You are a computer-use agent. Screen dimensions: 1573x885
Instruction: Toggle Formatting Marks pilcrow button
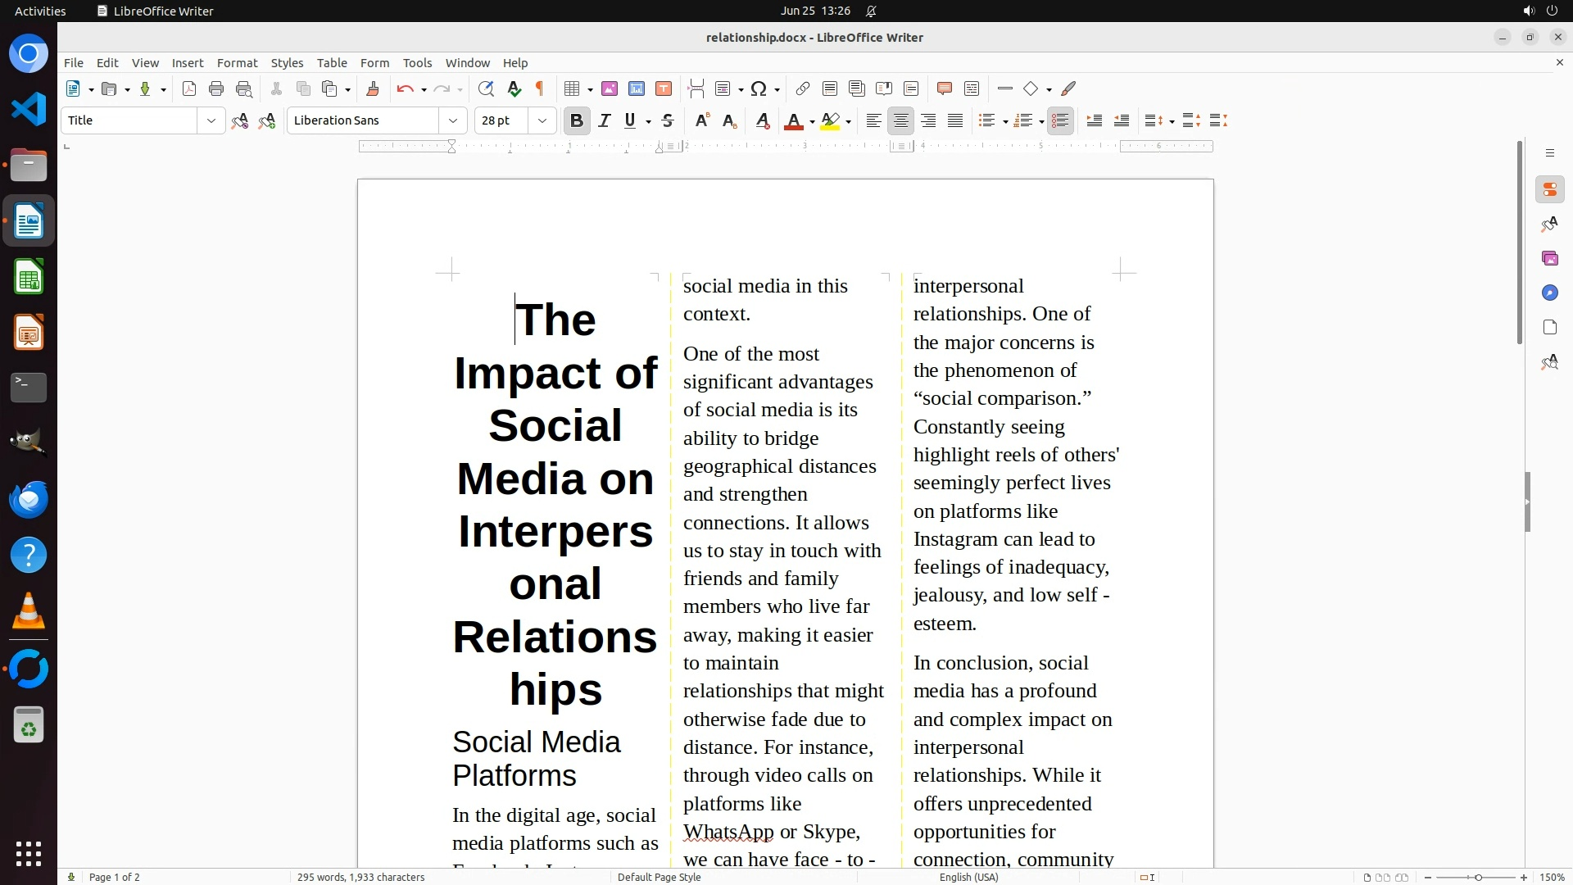[540, 89]
